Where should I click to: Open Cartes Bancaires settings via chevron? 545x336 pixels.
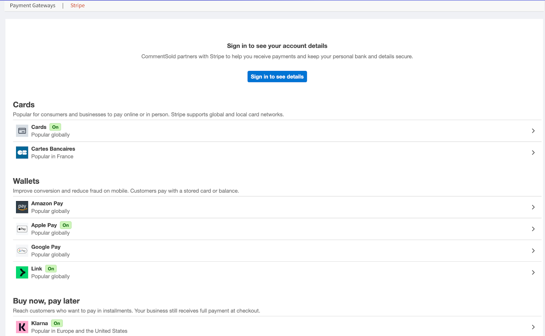[533, 153]
